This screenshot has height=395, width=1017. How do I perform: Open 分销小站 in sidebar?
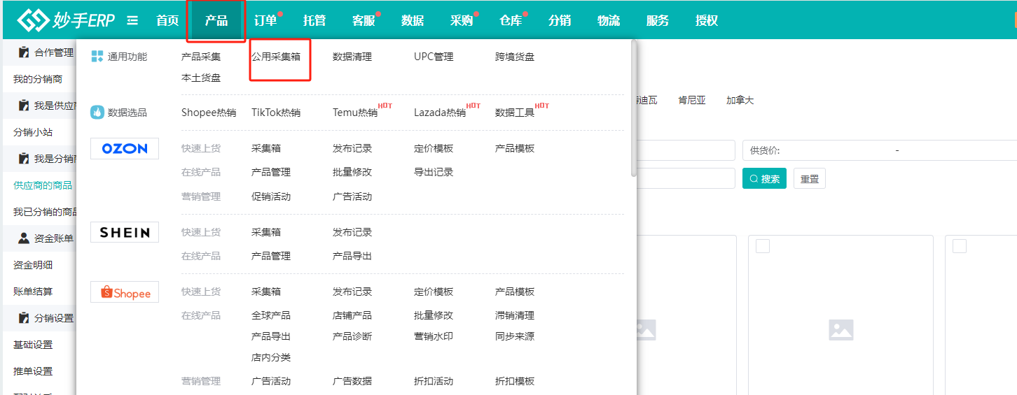33,132
